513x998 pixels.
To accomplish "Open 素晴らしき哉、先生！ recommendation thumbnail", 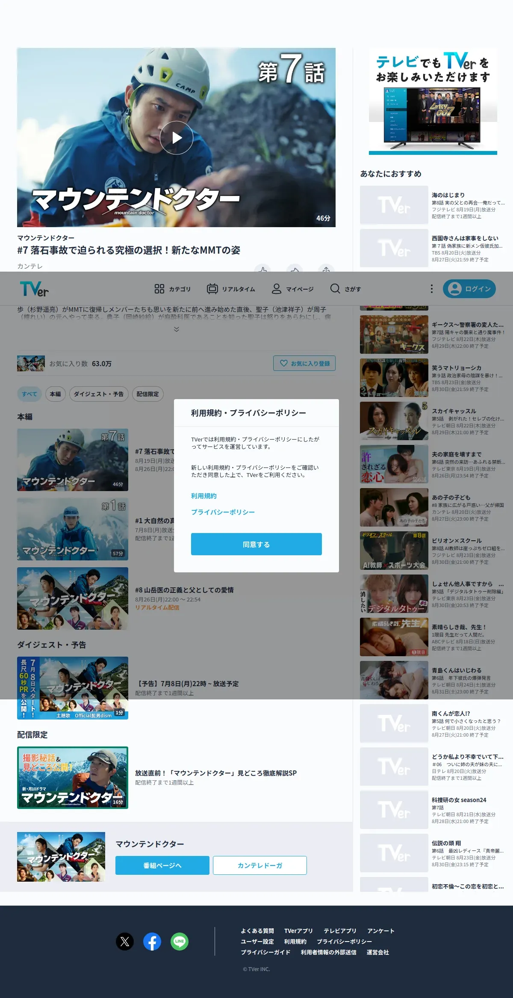I will [x=394, y=637].
